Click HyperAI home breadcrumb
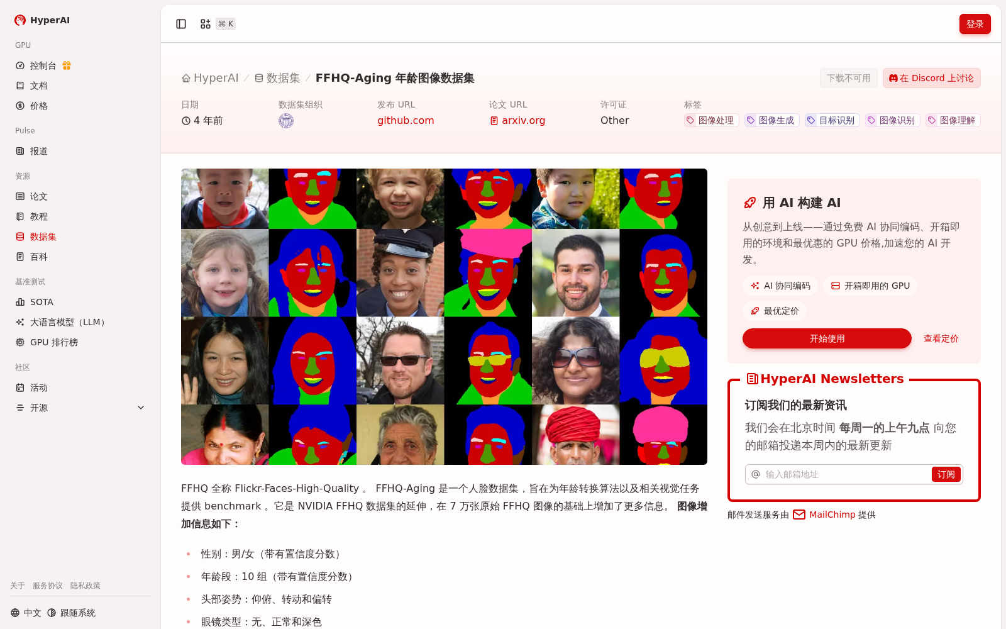Image resolution: width=1006 pixels, height=629 pixels. [210, 78]
